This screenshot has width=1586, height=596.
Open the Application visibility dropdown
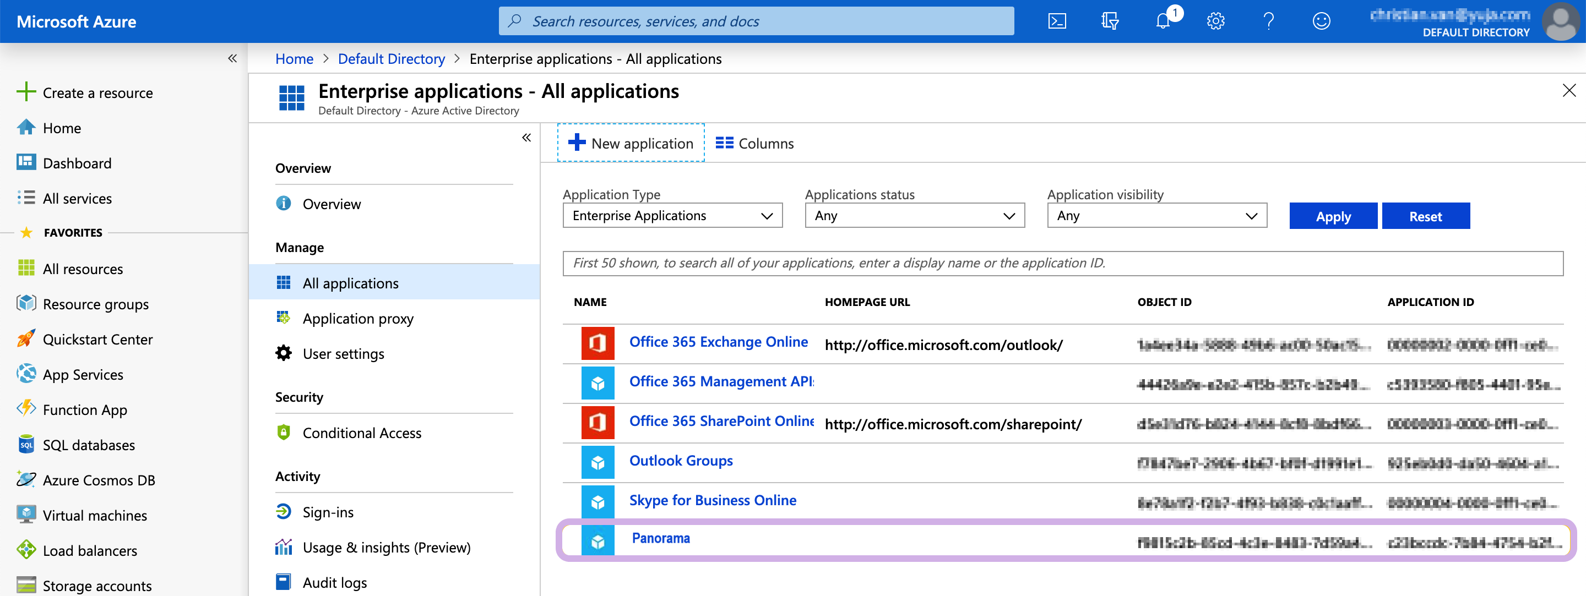coord(1157,216)
